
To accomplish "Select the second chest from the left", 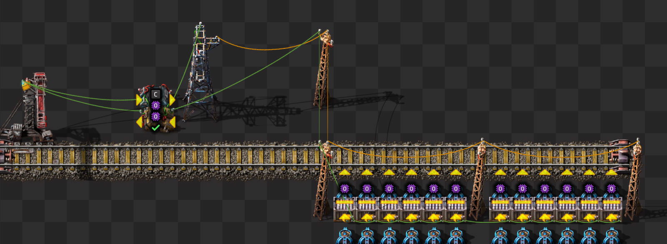I will [367, 209].
